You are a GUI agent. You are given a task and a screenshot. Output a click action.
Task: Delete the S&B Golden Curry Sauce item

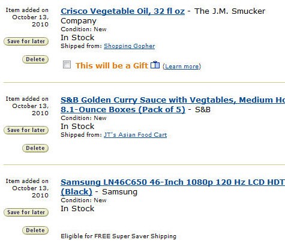[x=35, y=148]
